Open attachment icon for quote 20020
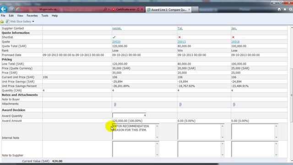Screen dimensions: 293x165 [115, 104]
